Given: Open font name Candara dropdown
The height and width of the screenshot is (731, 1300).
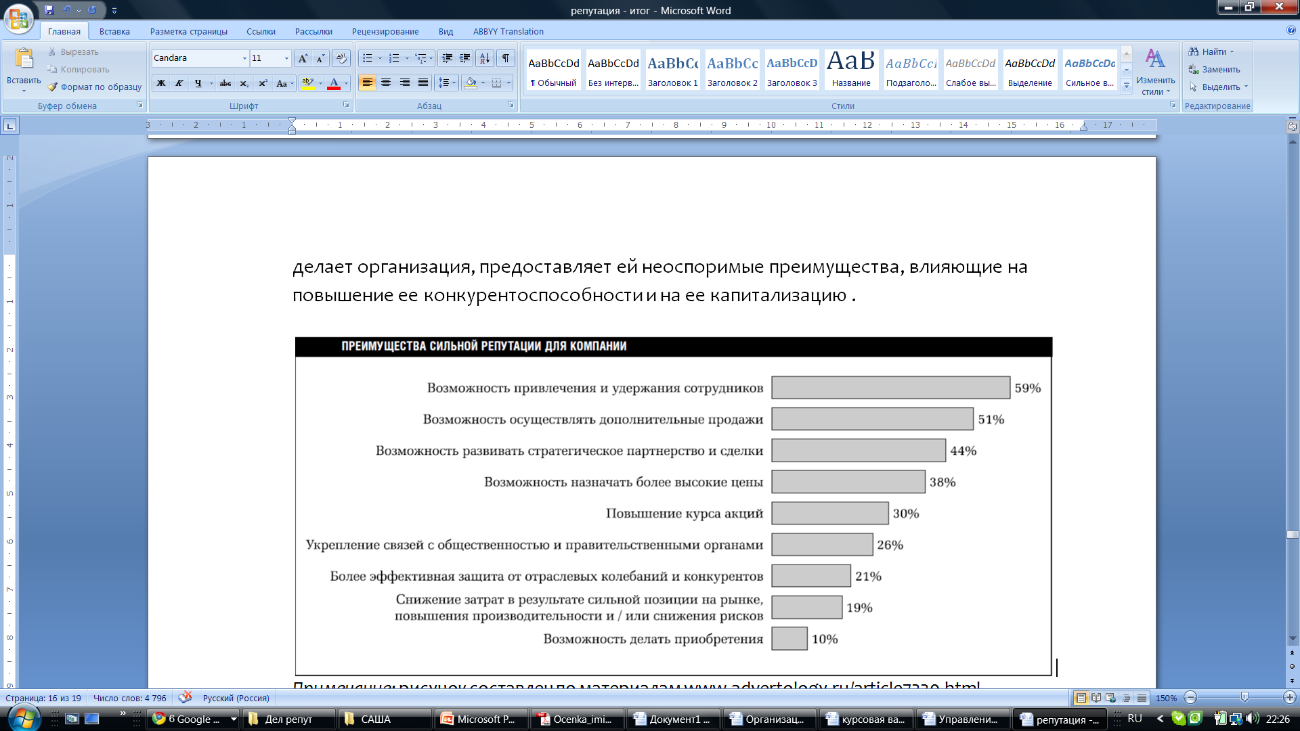Looking at the screenshot, I should pos(244,58).
